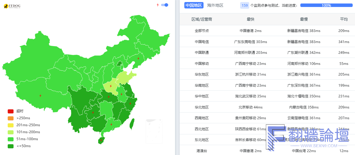Click the yellow 201ms-250ms legend swatch
The height and width of the screenshot is (155, 355).
pos(10,125)
